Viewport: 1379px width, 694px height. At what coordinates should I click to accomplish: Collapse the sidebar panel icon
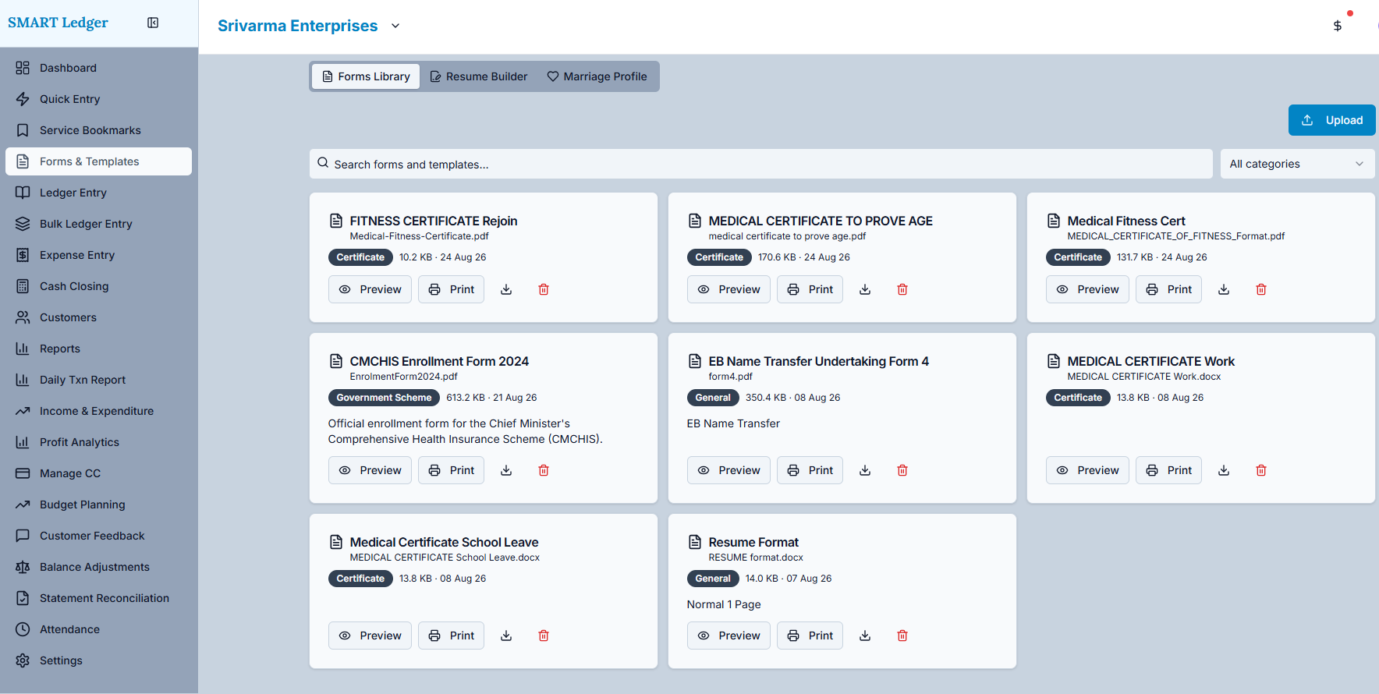tap(153, 23)
